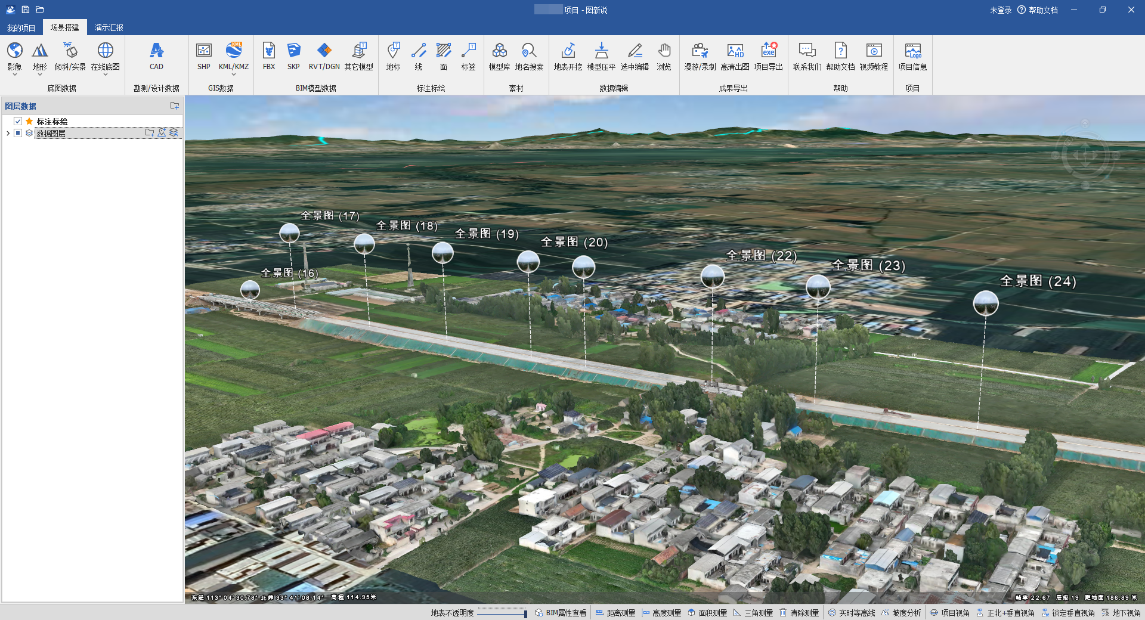Open the KML/KMZ dropdown menu
Screen dimensions: 1145x620
[234, 75]
